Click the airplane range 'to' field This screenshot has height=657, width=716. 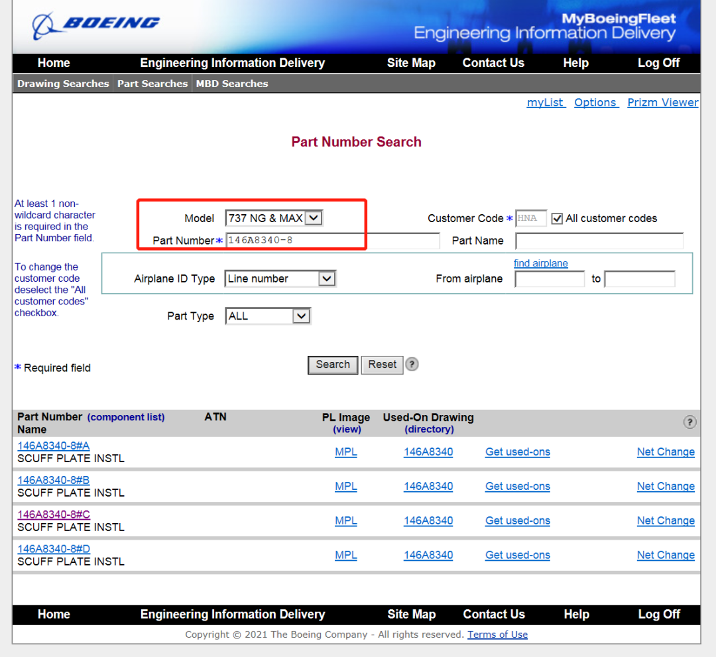click(x=640, y=279)
